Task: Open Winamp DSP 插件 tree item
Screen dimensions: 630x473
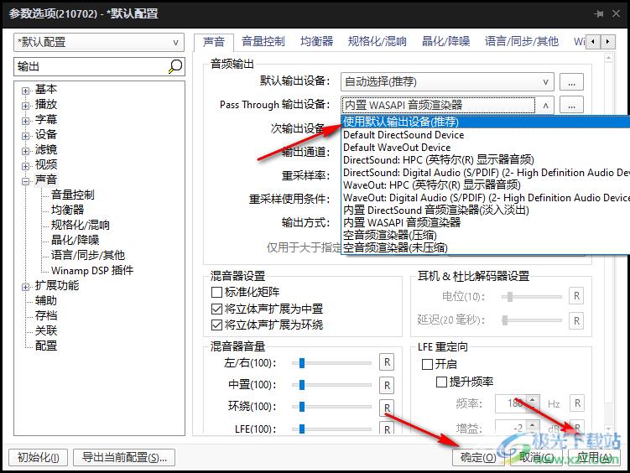Action: point(92,270)
